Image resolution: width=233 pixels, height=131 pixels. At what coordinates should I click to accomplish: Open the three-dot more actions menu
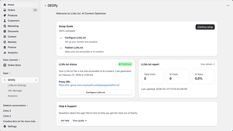pyautogui.click(x=228, y=6)
